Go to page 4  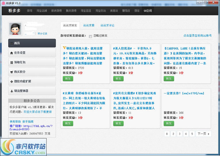tap(186, 134)
